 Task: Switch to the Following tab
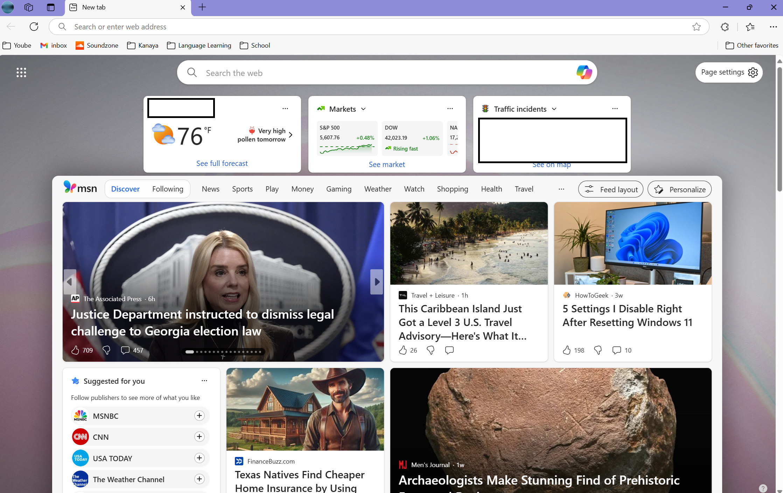168,189
